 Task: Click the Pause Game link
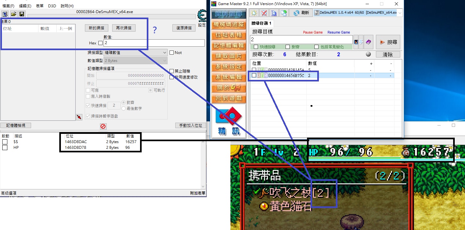click(313, 32)
